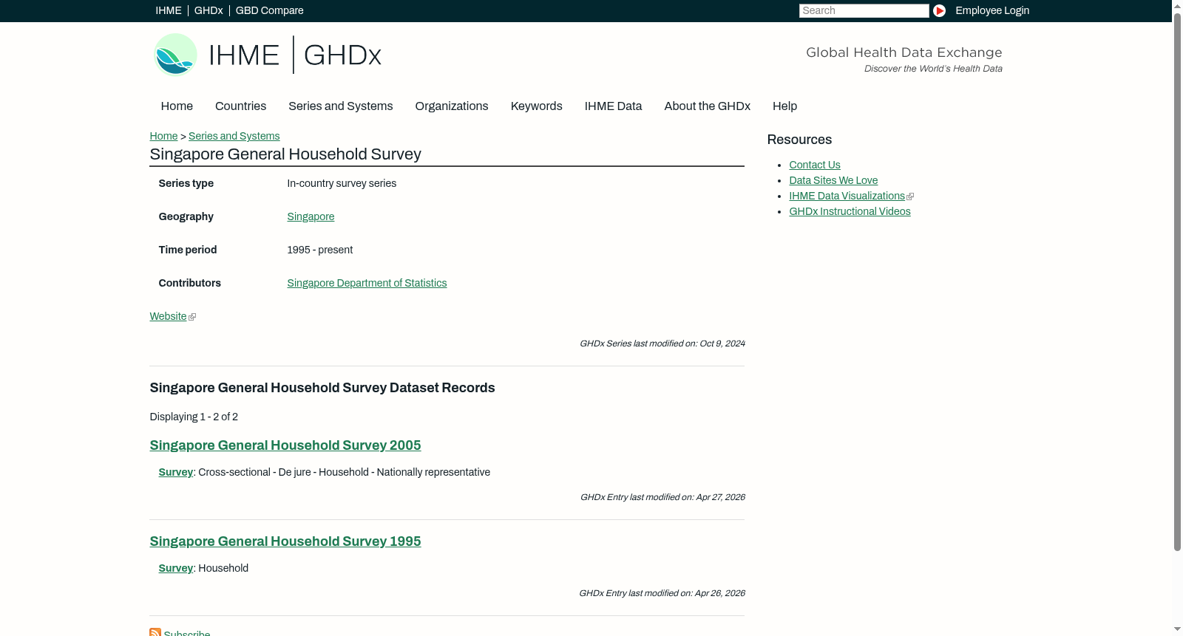Open the Countries menu item
The width and height of the screenshot is (1183, 636).
240,106
